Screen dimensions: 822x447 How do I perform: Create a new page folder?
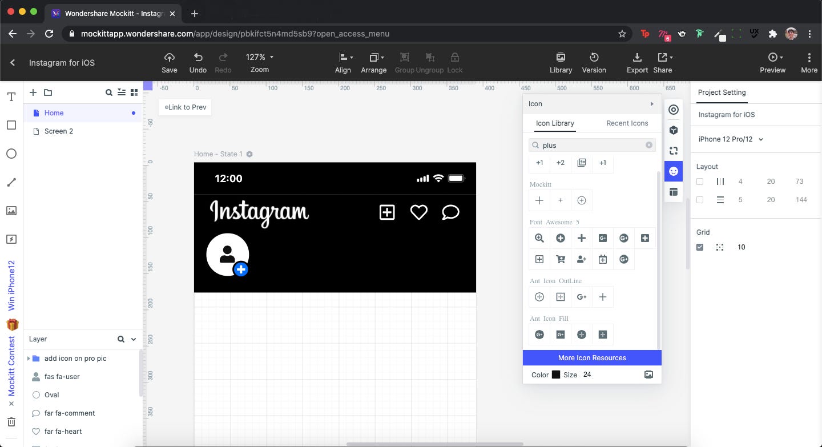[x=48, y=92]
